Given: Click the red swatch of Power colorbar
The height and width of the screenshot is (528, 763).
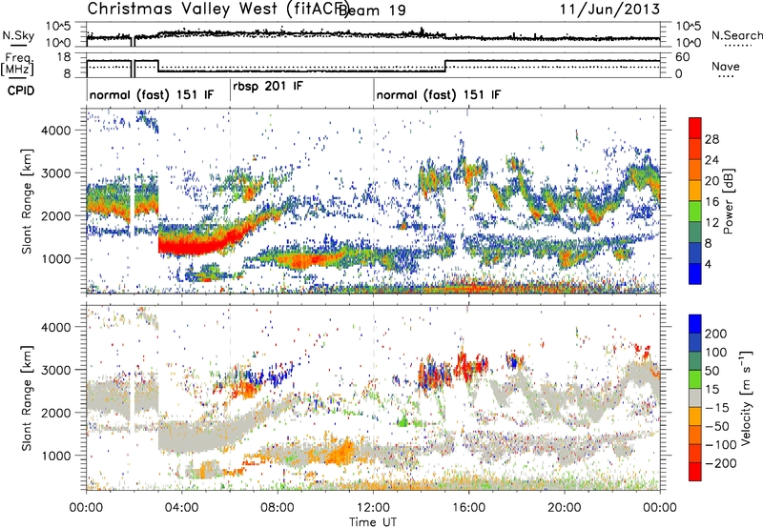Looking at the screenshot, I should coord(695,128).
